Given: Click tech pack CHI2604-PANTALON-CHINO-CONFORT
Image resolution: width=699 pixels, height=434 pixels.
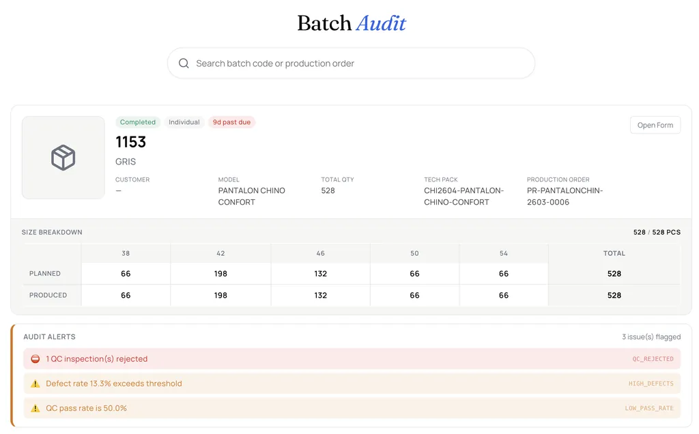Looking at the screenshot, I should (463, 196).
